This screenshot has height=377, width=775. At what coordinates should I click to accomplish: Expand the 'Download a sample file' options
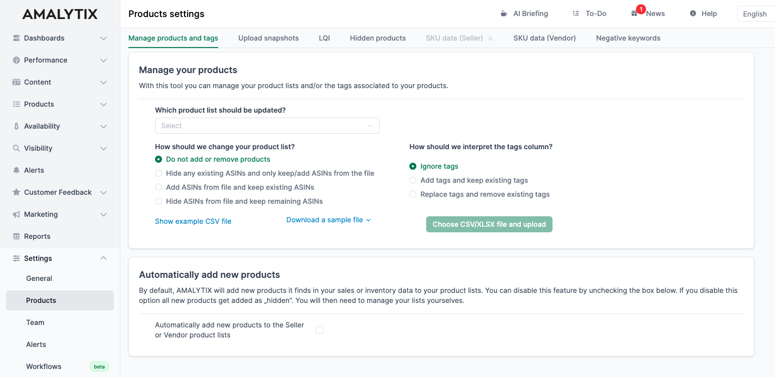(328, 219)
